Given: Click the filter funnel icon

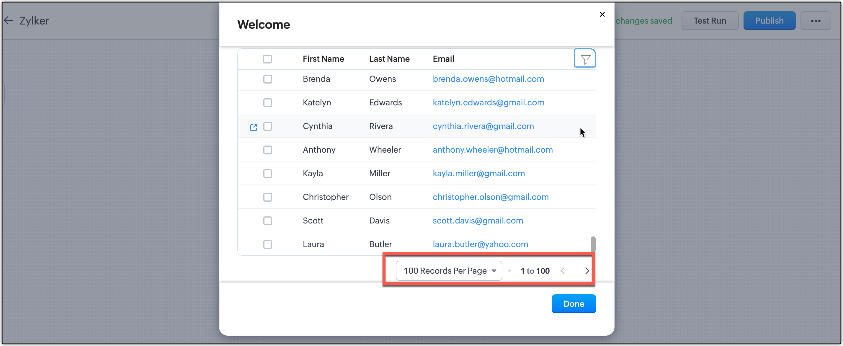Looking at the screenshot, I should (585, 59).
